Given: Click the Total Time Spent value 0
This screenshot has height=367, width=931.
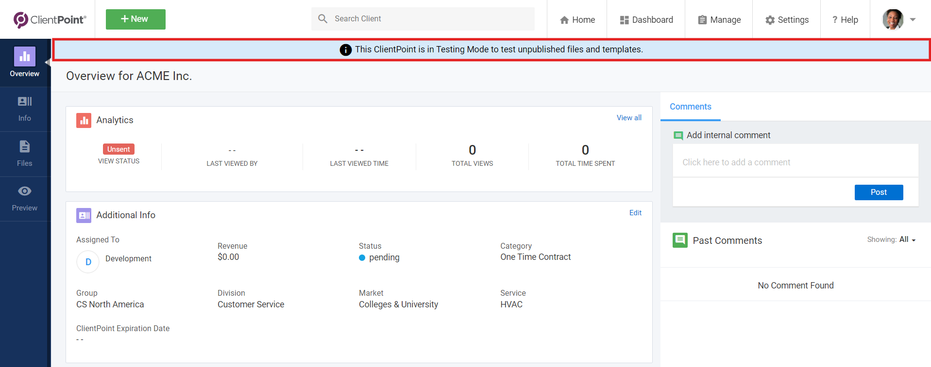Looking at the screenshot, I should (585, 150).
